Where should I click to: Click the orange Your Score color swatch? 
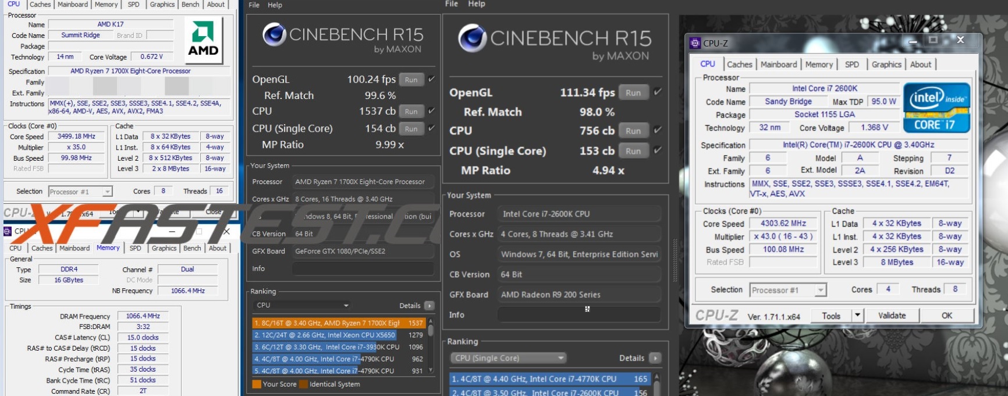pyautogui.click(x=257, y=384)
